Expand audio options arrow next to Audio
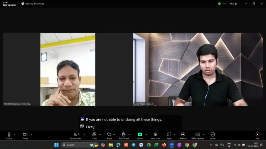The image size is (266, 149). [x=15, y=134]
